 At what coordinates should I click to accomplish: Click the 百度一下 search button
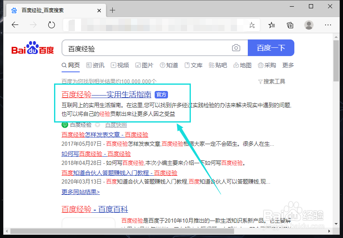click(271, 48)
